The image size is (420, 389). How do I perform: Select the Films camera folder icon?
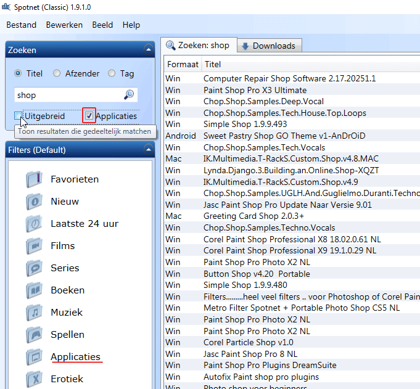(x=35, y=246)
